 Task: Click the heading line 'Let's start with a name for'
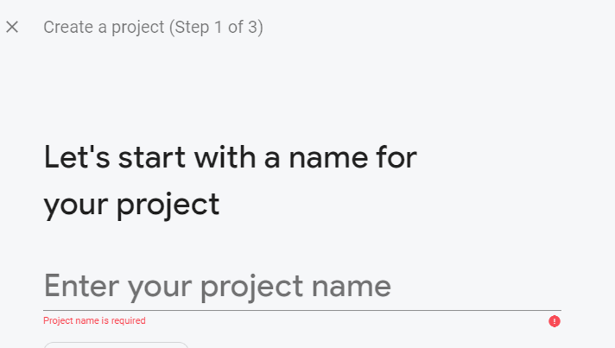[x=230, y=158]
